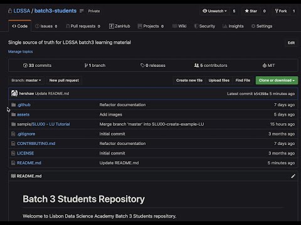This screenshot has width=301, height=225.
Task: Star the repository
Action: (251, 11)
